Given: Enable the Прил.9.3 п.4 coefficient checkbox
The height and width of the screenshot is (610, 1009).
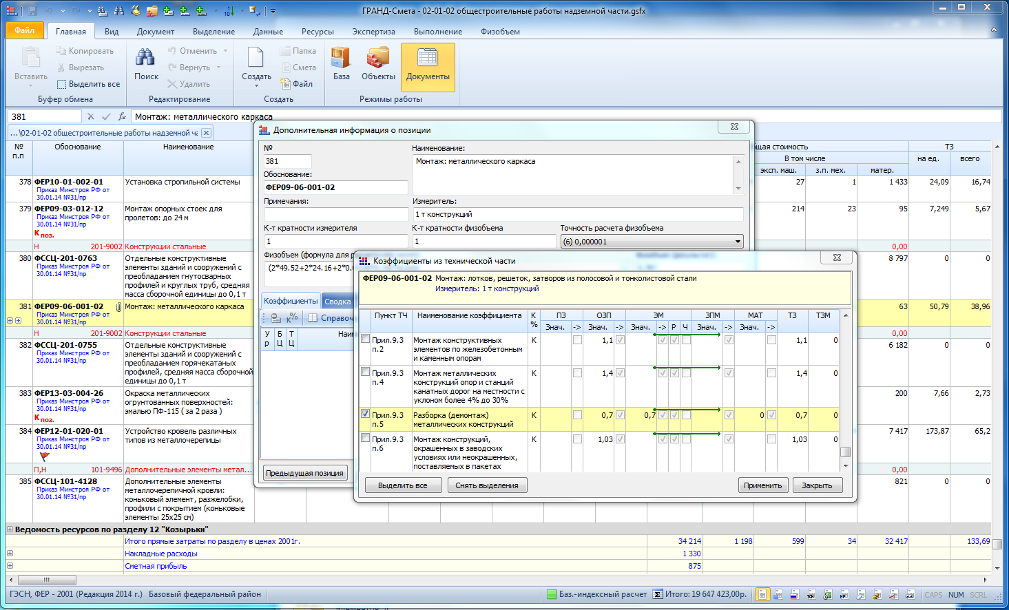Looking at the screenshot, I should 366,372.
